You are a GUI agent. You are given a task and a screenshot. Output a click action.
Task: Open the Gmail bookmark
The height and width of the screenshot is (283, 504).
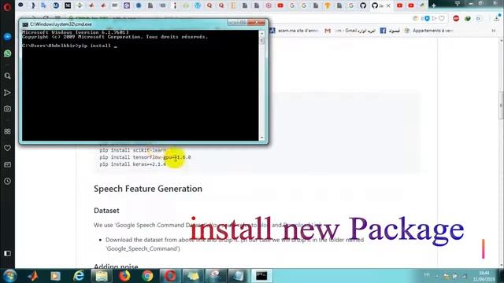coord(350,31)
